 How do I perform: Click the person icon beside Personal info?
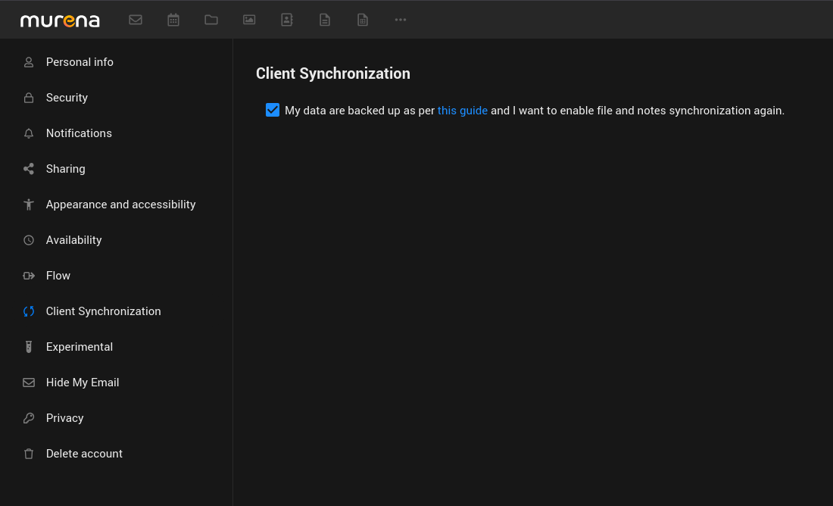pyautogui.click(x=29, y=62)
